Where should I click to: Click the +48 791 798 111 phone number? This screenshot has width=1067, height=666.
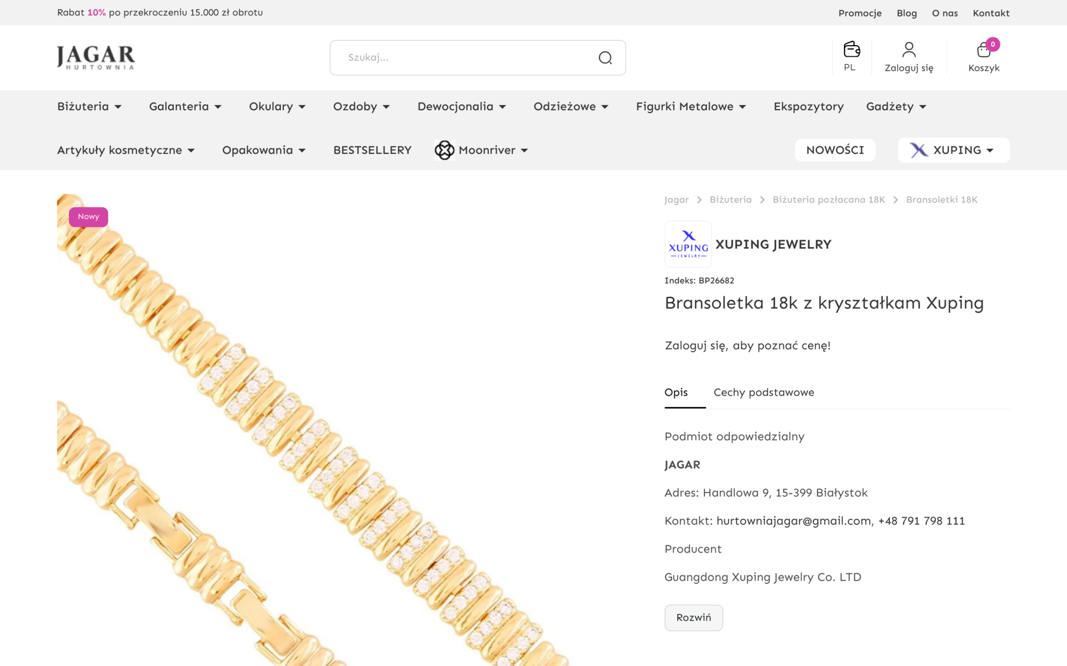pyautogui.click(x=922, y=521)
